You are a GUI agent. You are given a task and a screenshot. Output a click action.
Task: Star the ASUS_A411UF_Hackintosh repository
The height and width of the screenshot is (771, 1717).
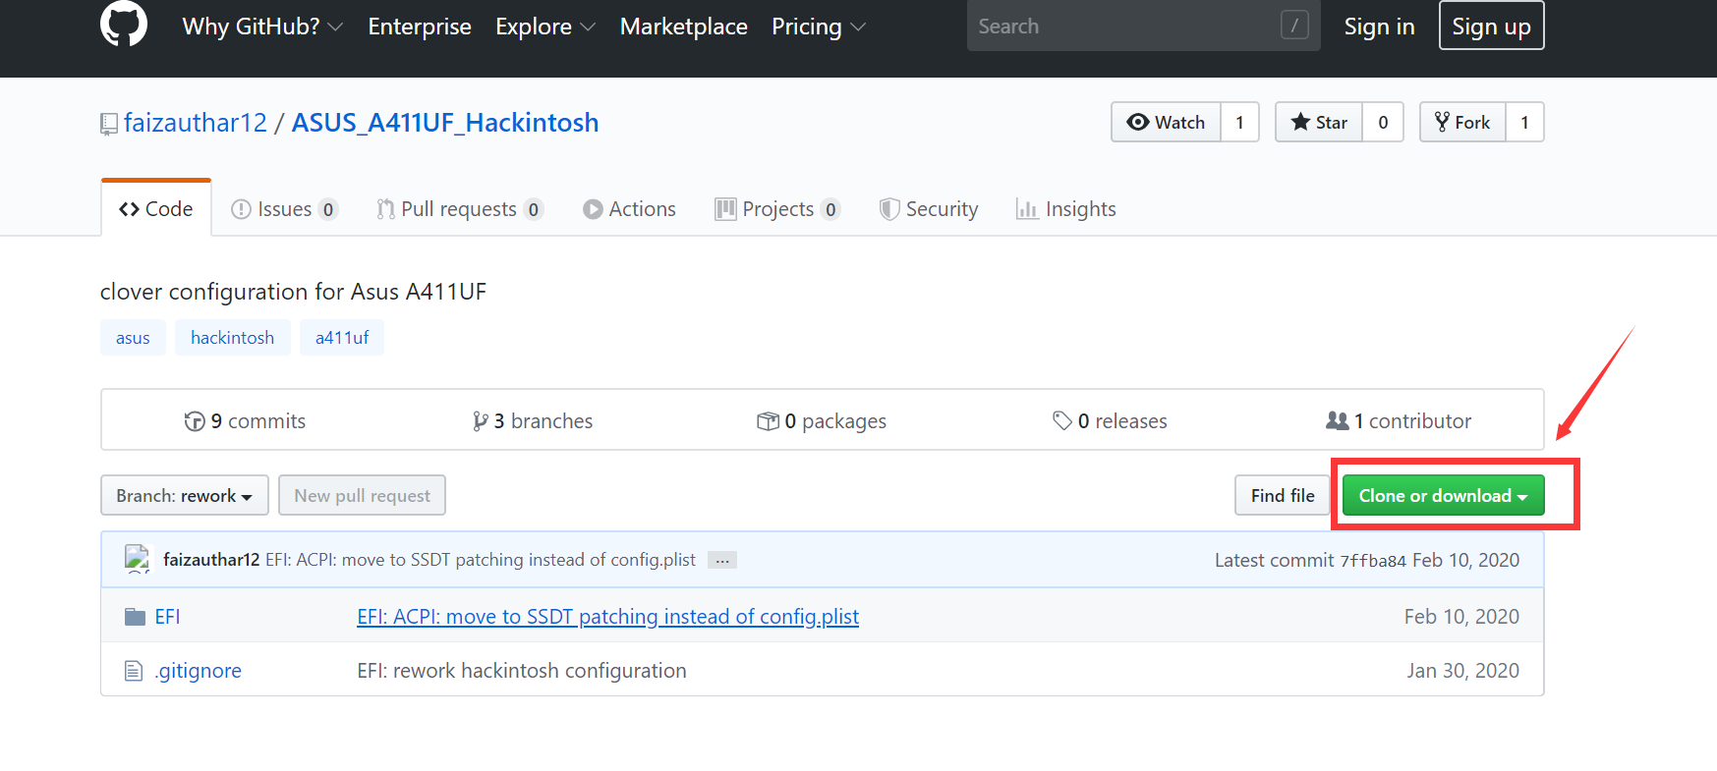point(1319,123)
